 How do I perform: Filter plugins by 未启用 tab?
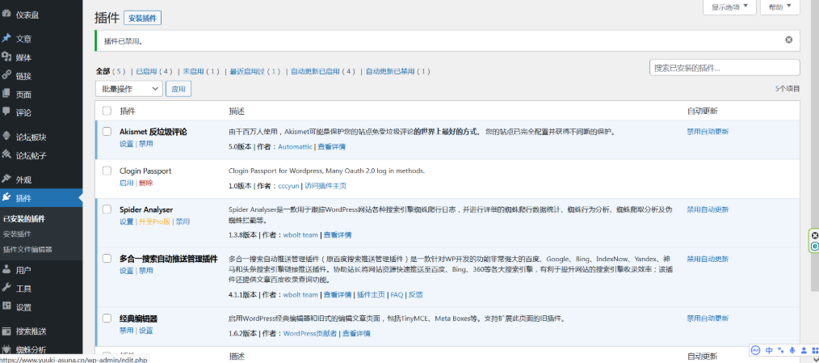pyautogui.click(x=193, y=71)
